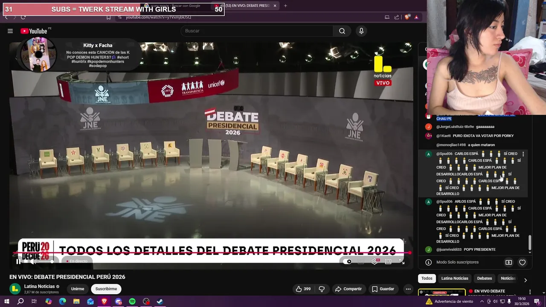The image size is (546, 307).
Task: Select the Noticias filter chip
Action: 508,278
